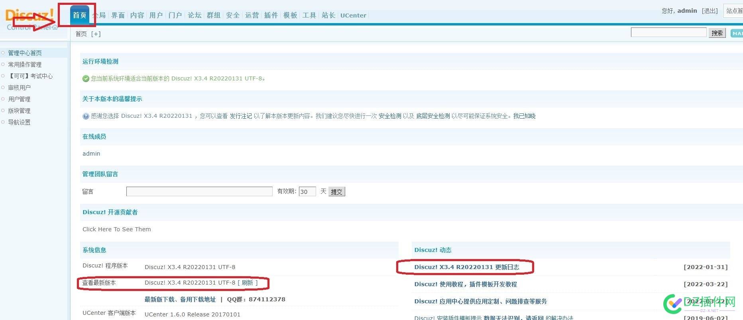743x320 pixels.
Task: Open the 用户 navigation tab
Action: coord(156,15)
